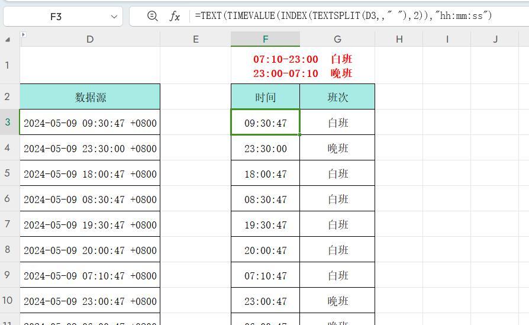The height and width of the screenshot is (325, 529).
Task: Click the Name Box showing F3
Action: (63, 17)
